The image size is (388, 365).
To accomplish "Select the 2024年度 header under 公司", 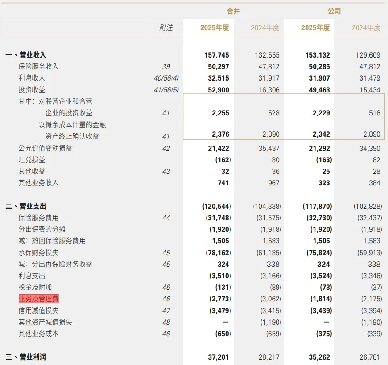I will coord(366,27).
